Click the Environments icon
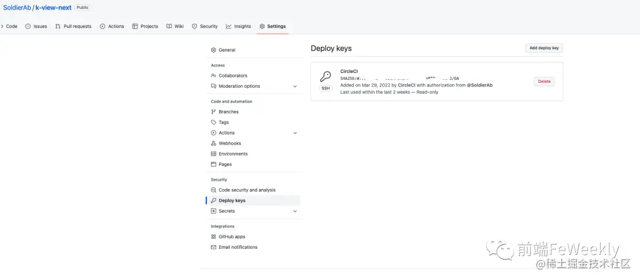640x279 pixels. [x=213, y=154]
